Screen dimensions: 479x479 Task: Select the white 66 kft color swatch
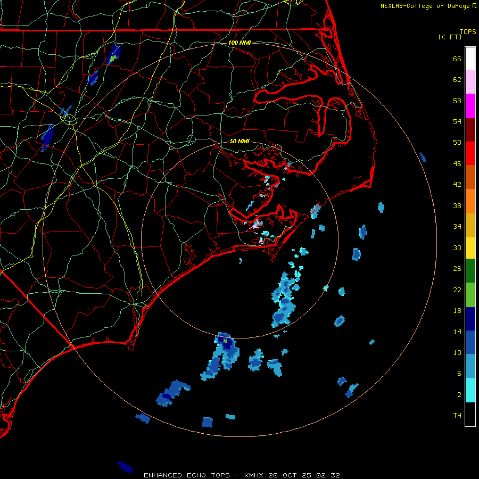(x=470, y=59)
